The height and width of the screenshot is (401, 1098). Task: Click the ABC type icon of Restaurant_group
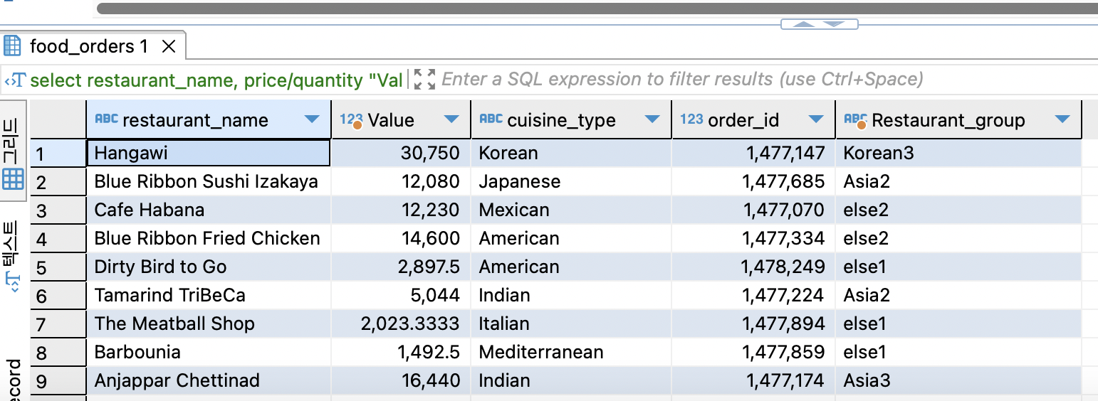point(855,120)
